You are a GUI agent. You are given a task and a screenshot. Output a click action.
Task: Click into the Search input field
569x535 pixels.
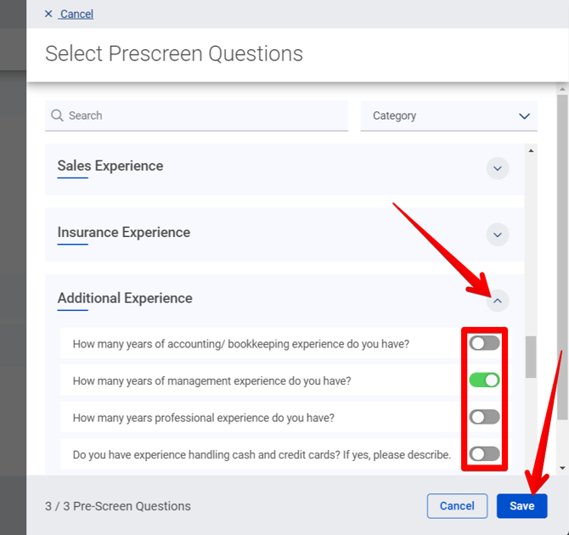pyautogui.click(x=204, y=115)
